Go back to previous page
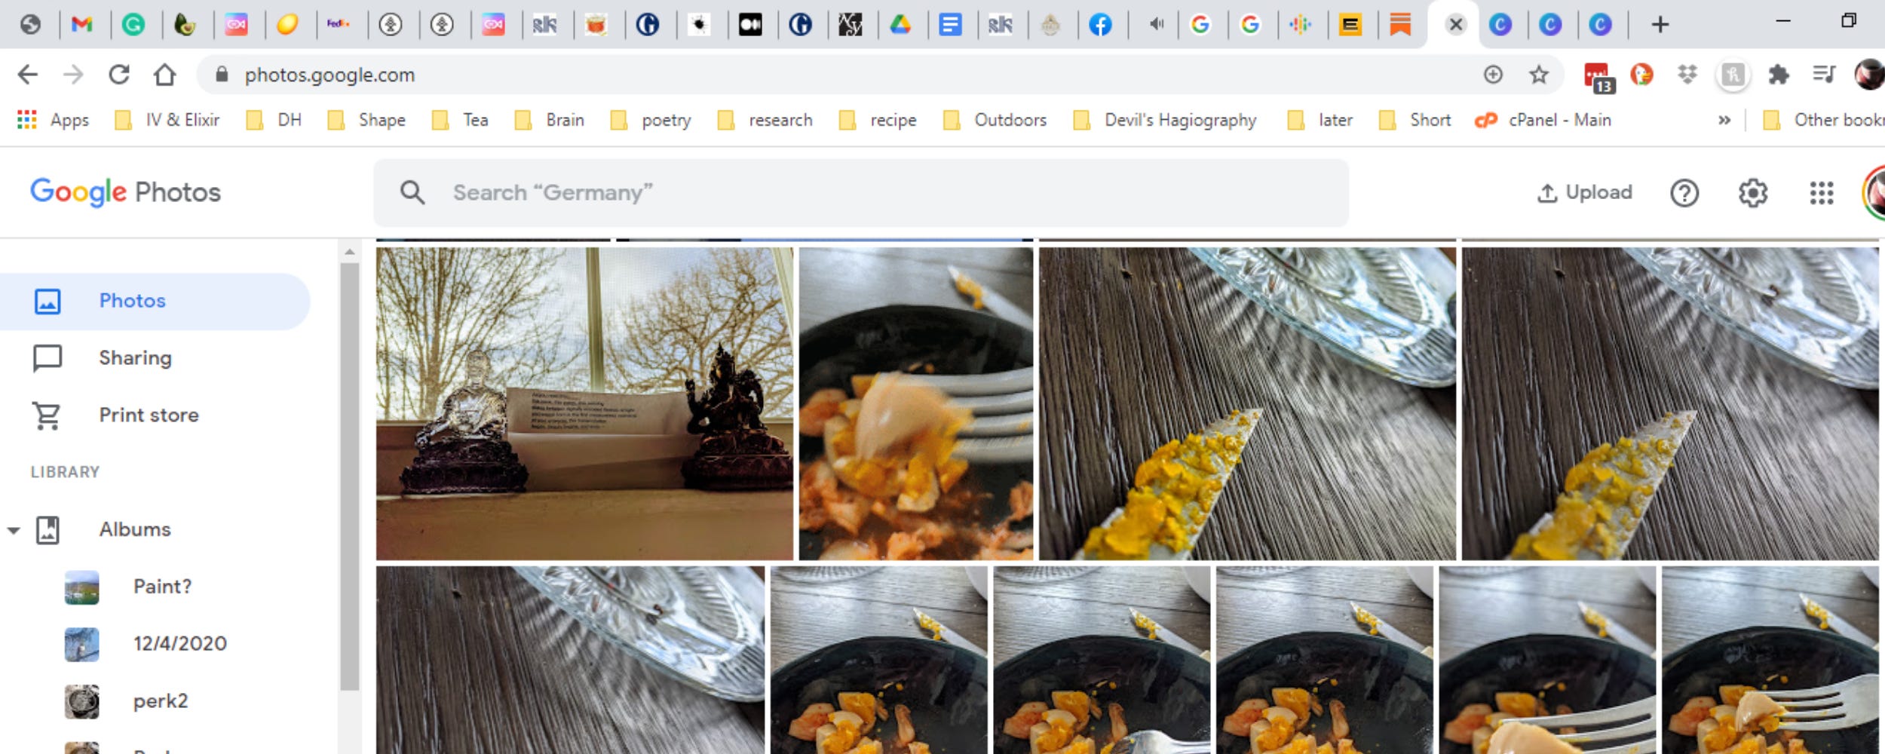The width and height of the screenshot is (1885, 754). point(28,75)
